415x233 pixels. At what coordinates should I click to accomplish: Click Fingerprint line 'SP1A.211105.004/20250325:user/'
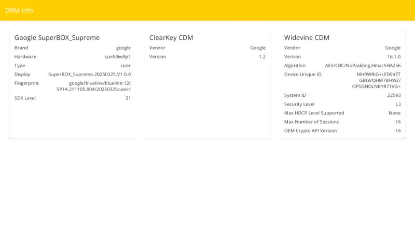94,89
